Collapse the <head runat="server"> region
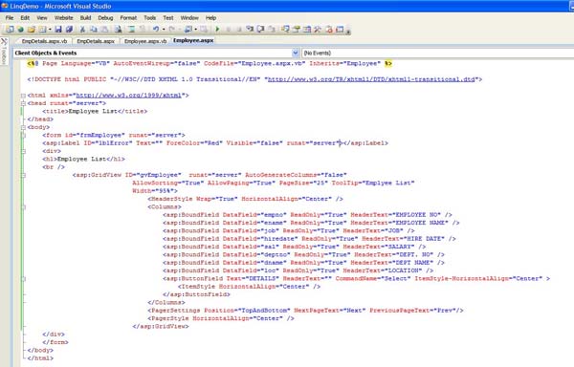Screen dimensions: 574x367 coord(23,103)
